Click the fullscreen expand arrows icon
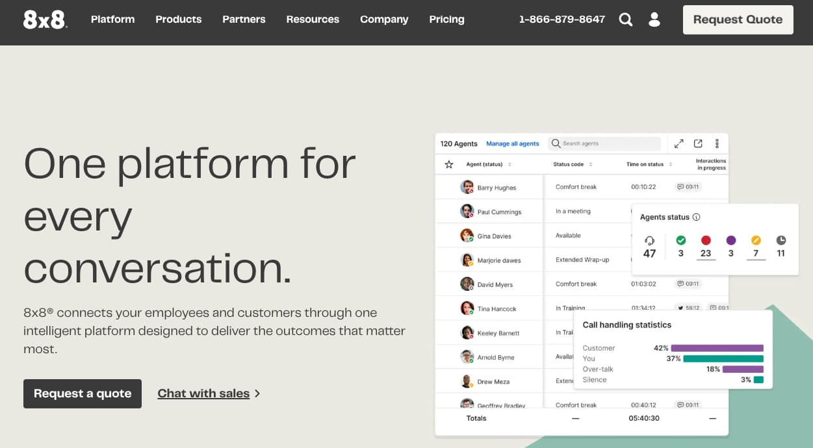Screen dimensions: 813x448 pos(678,143)
